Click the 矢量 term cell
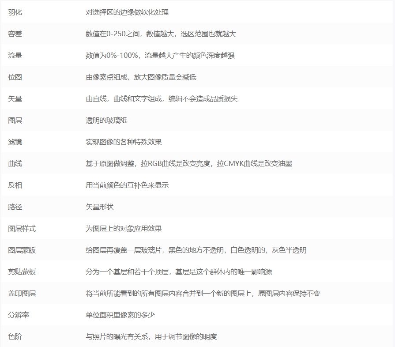This screenshot has height=347, width=395. 13,99
